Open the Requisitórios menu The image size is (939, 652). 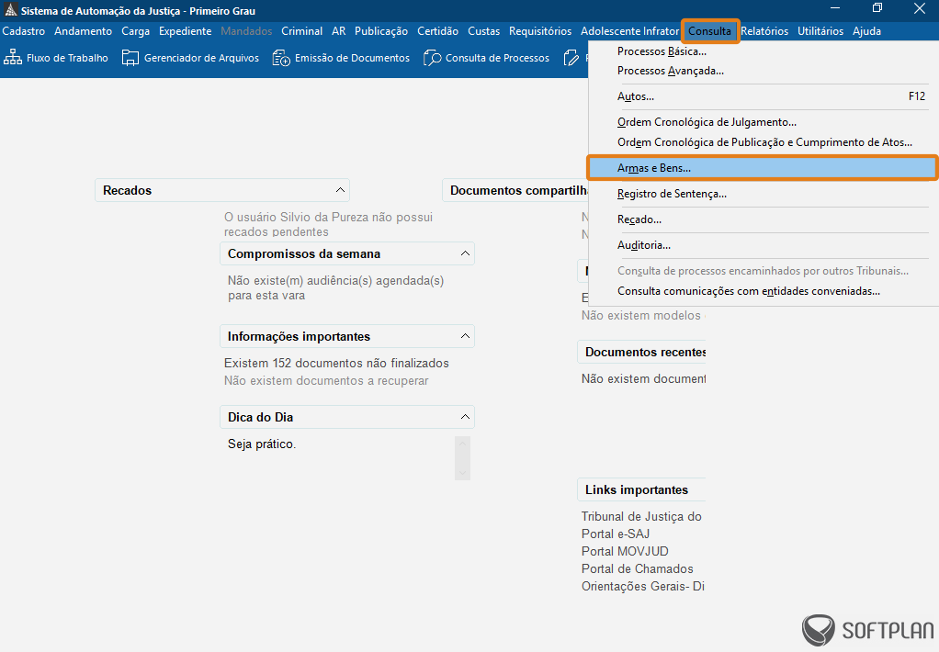540,31
